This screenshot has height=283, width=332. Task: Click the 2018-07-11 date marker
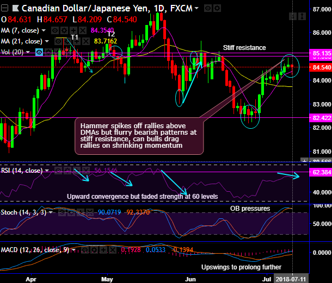click(x=291, y=279)
